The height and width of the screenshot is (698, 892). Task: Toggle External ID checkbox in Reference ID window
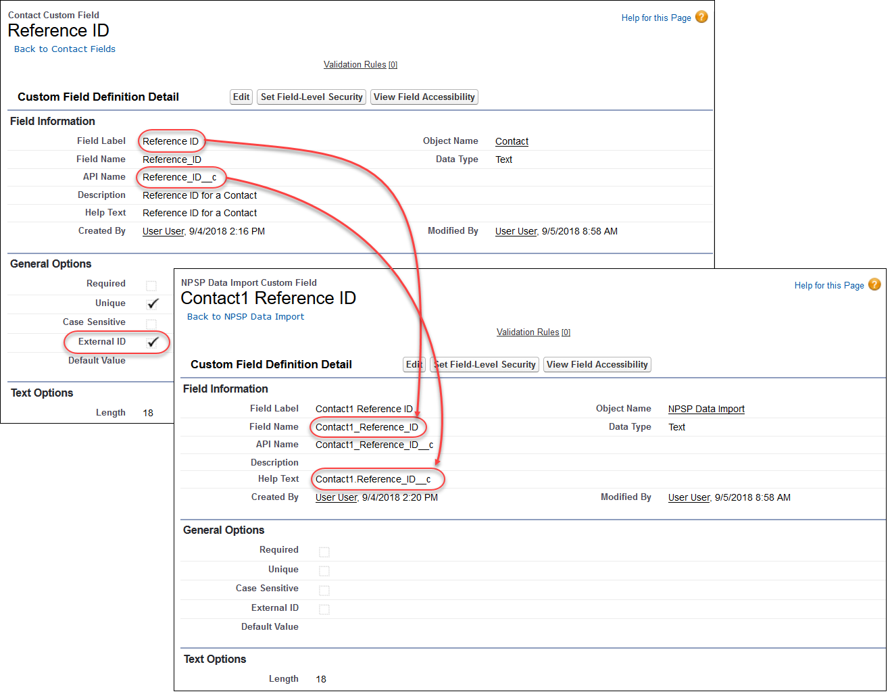[152, 342]
